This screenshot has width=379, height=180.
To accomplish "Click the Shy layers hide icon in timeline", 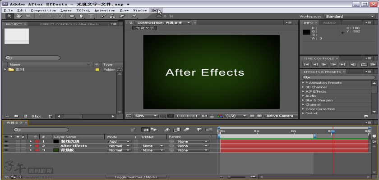I will click(167, 130).
